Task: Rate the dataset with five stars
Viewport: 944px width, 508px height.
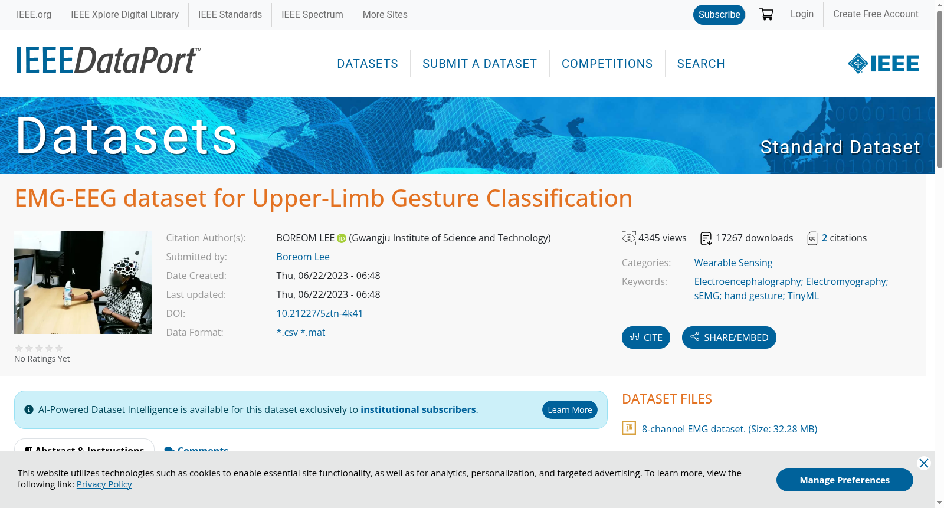Action: [x=59, y=348]
